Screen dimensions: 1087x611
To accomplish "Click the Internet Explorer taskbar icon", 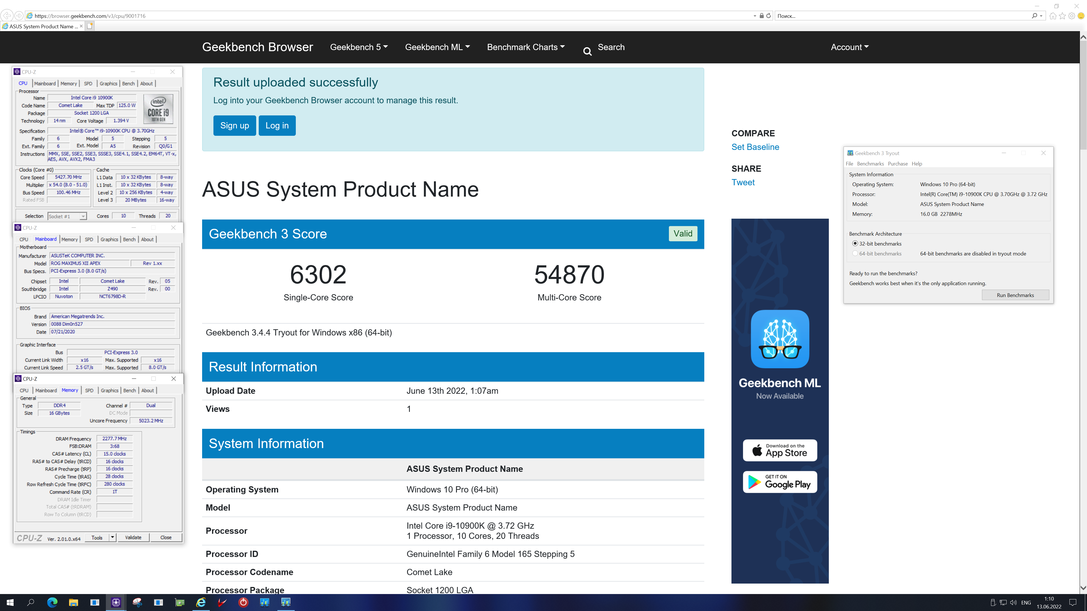I will [x=201, y=603].
